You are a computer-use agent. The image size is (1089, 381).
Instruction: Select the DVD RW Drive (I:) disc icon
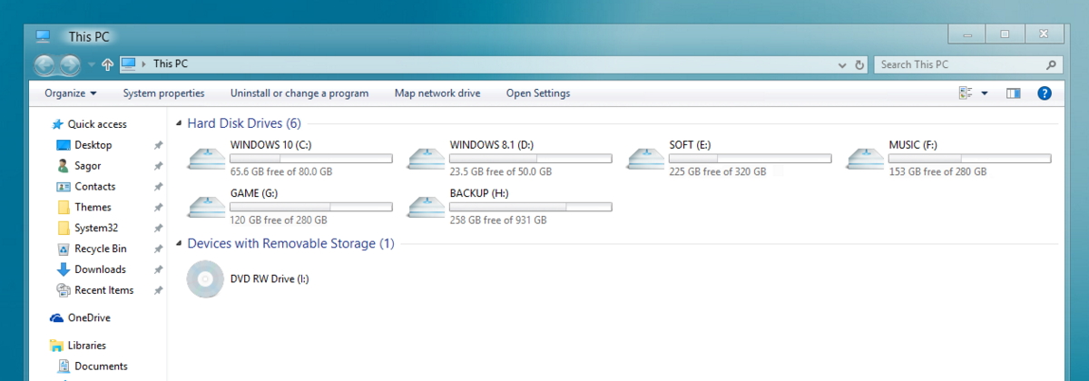(x=204, y=279)
